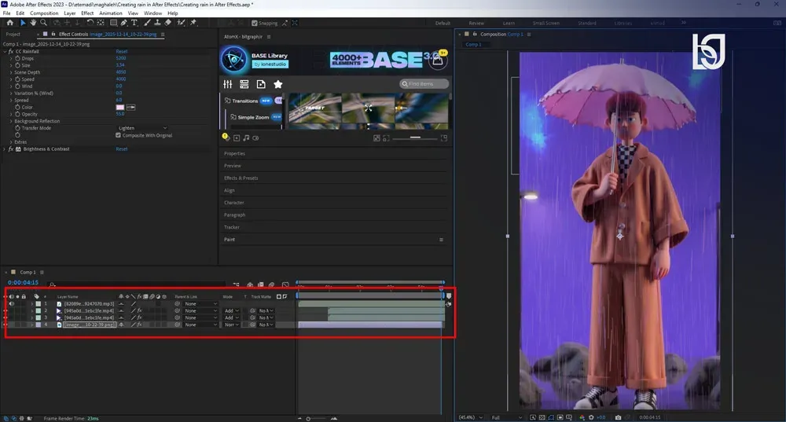The image size is (786, 422).
Task: Open the AtomX list view icon
Action: click(x=244, y=84)
